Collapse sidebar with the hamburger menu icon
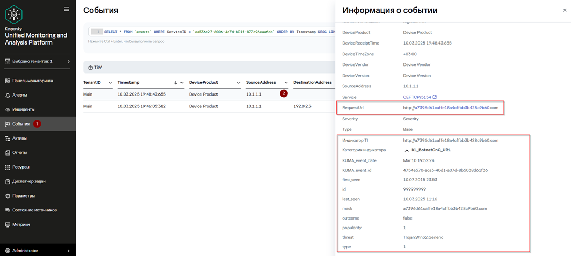This screenshot has height=256, width=571. click(66, 9)
